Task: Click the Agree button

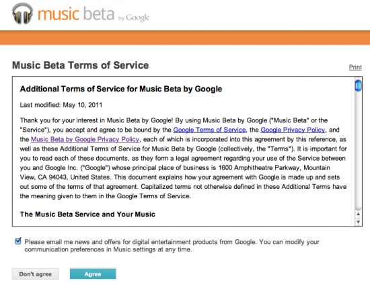Action: coord(93,274)
